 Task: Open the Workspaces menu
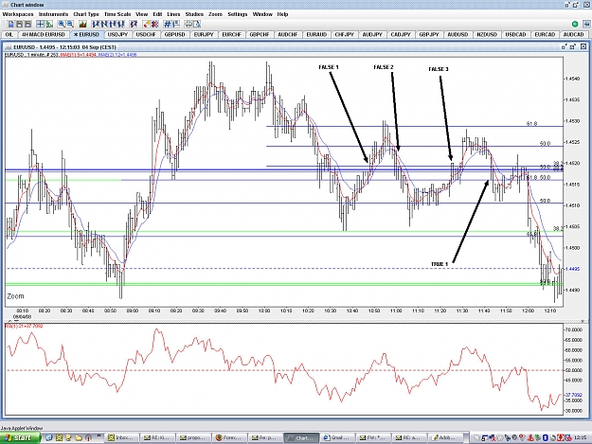[18, 14]
